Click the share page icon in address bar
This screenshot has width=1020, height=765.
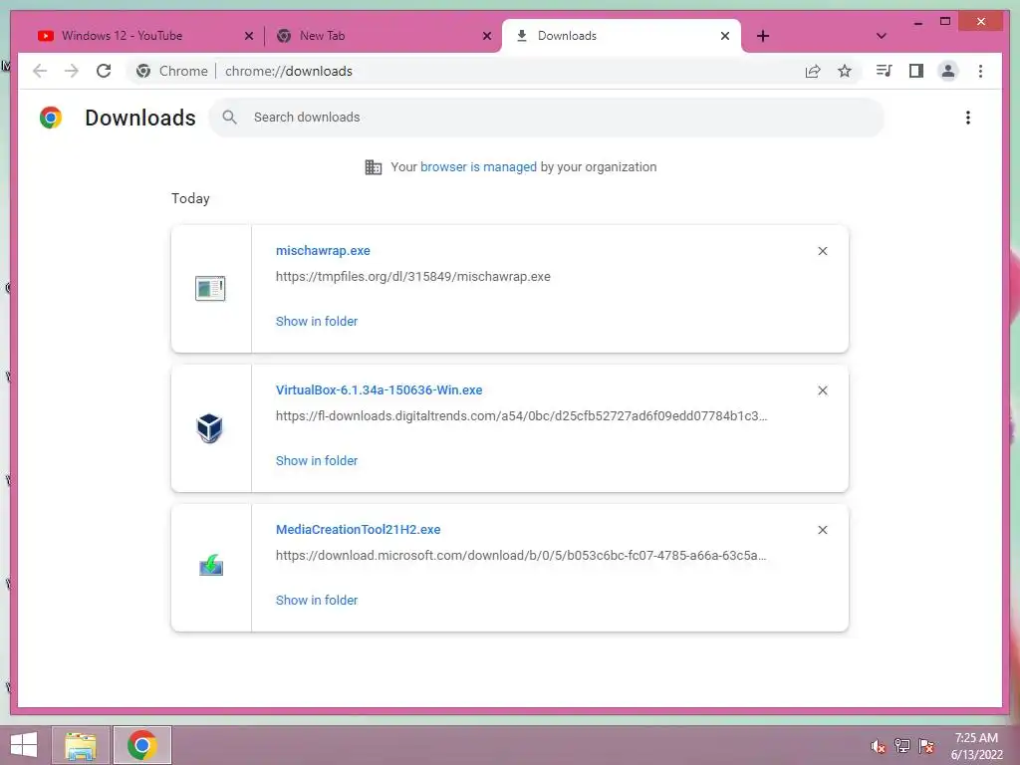[813, 71]
